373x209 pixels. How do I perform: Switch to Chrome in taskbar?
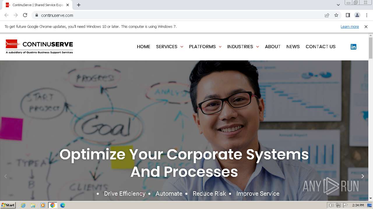coord(53,205)
